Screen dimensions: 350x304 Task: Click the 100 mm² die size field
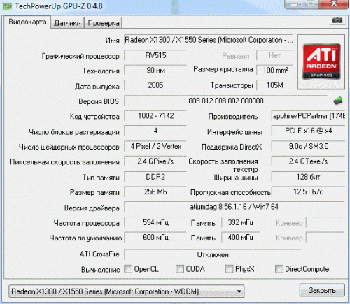(275, 70)
